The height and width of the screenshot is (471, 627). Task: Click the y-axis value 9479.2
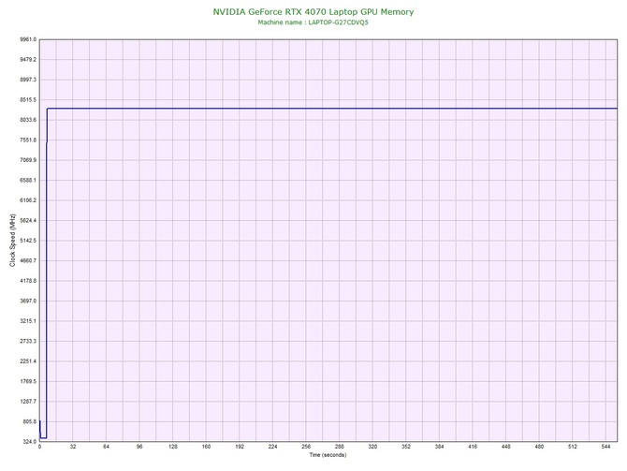(28, 59)
